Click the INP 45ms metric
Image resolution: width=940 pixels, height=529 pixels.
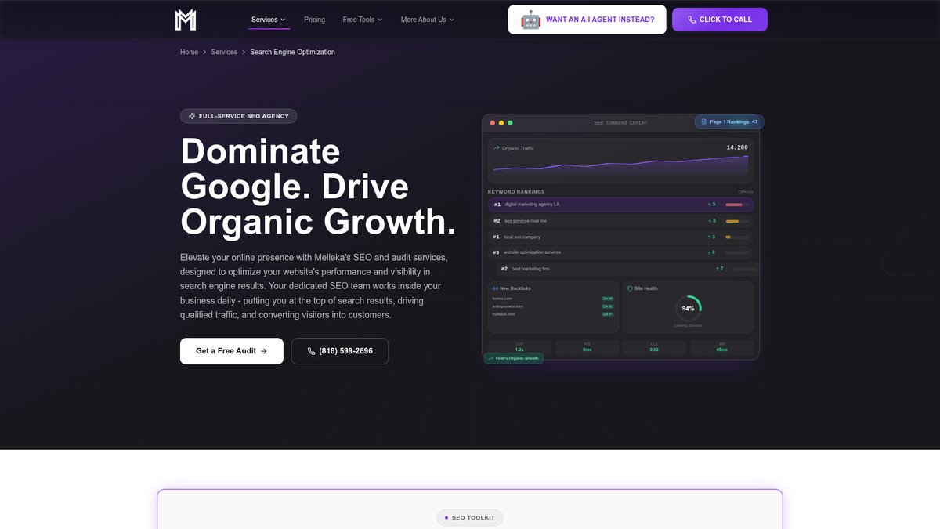click(721, 348)
